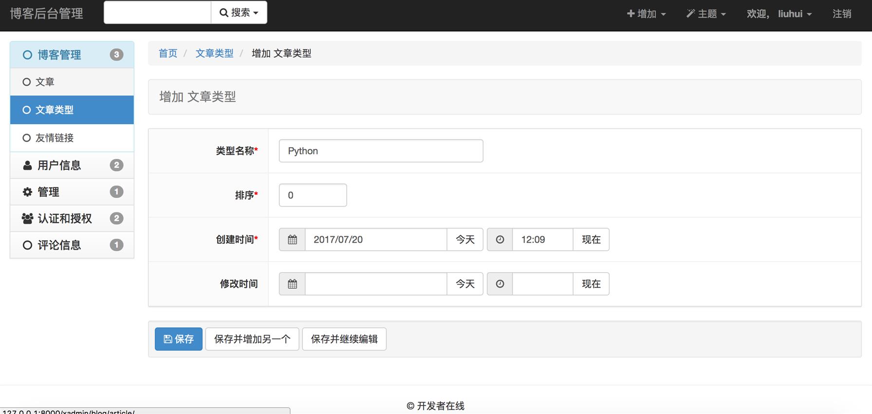This screenshot has height=414, width=872.
Task: Click the 类型名称 text field
Action: click(x=381, y=151)
